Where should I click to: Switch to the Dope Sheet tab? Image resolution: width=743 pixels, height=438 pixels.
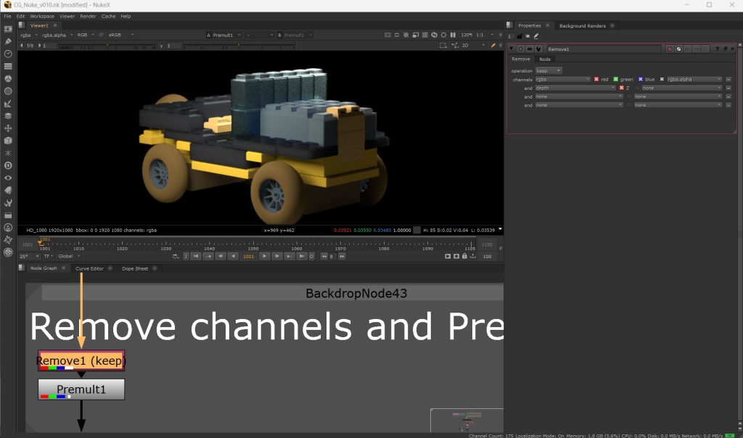tap(135, 268)
